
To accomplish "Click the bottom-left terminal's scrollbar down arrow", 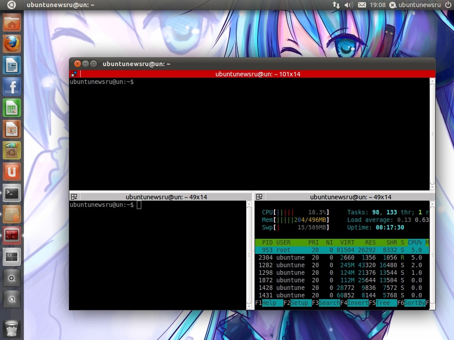I will click(249, 307).
